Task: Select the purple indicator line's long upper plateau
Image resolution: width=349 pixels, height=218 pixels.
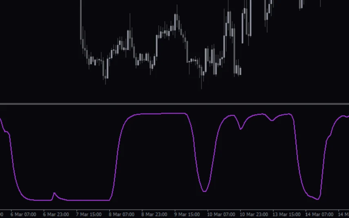Action: 159,114
